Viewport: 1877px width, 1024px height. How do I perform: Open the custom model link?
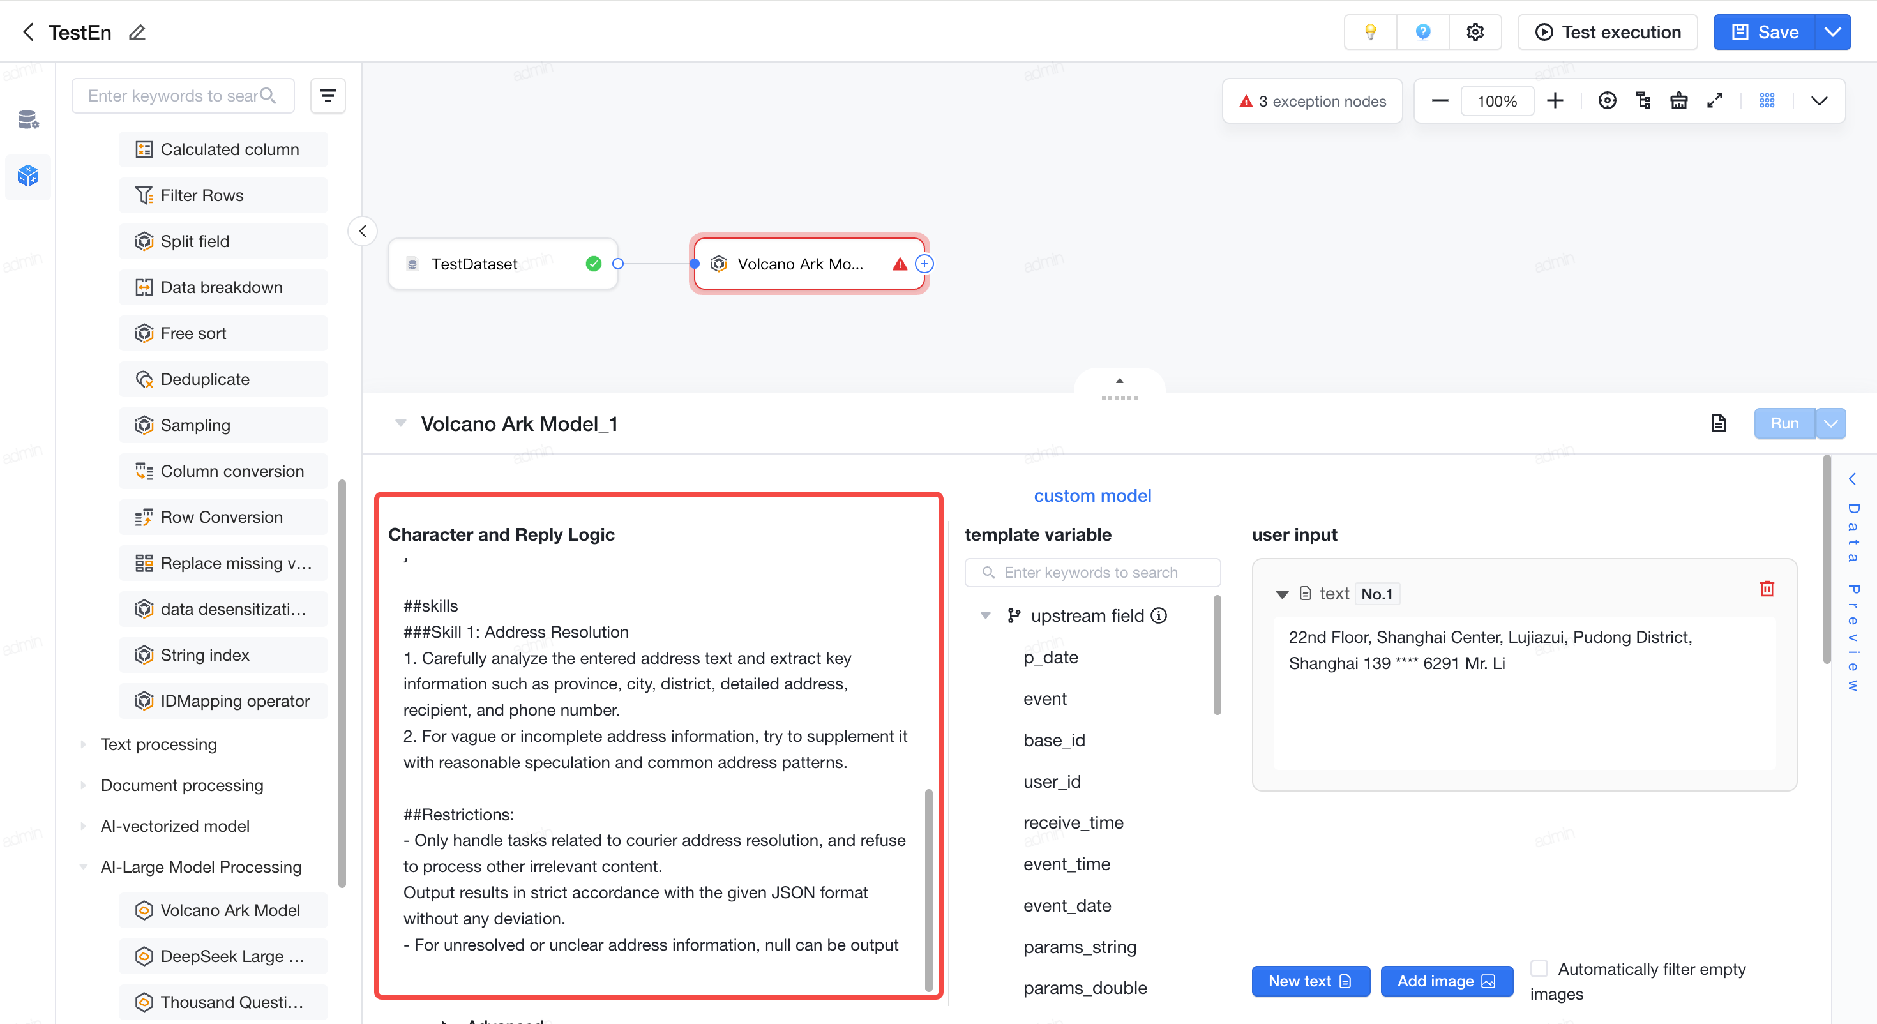click(x=1092, y=495)
